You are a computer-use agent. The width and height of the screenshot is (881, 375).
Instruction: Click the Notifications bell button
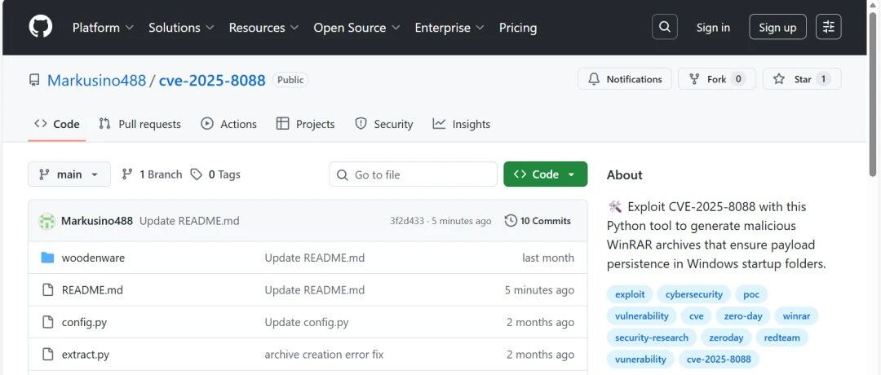625,79
